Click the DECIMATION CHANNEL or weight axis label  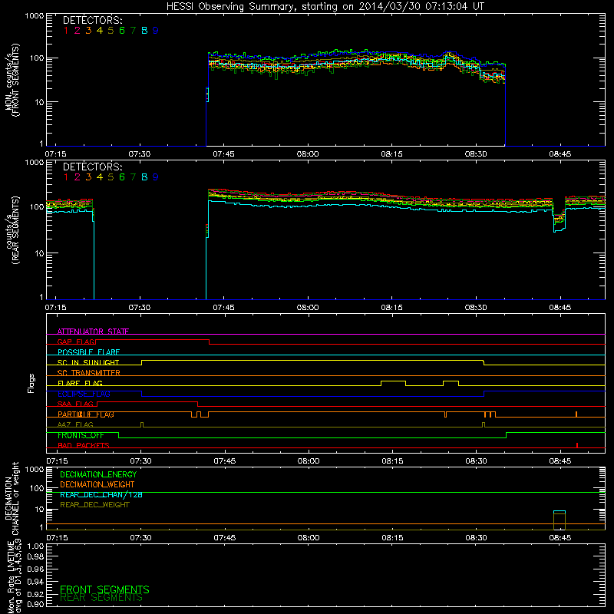(12, 498)
